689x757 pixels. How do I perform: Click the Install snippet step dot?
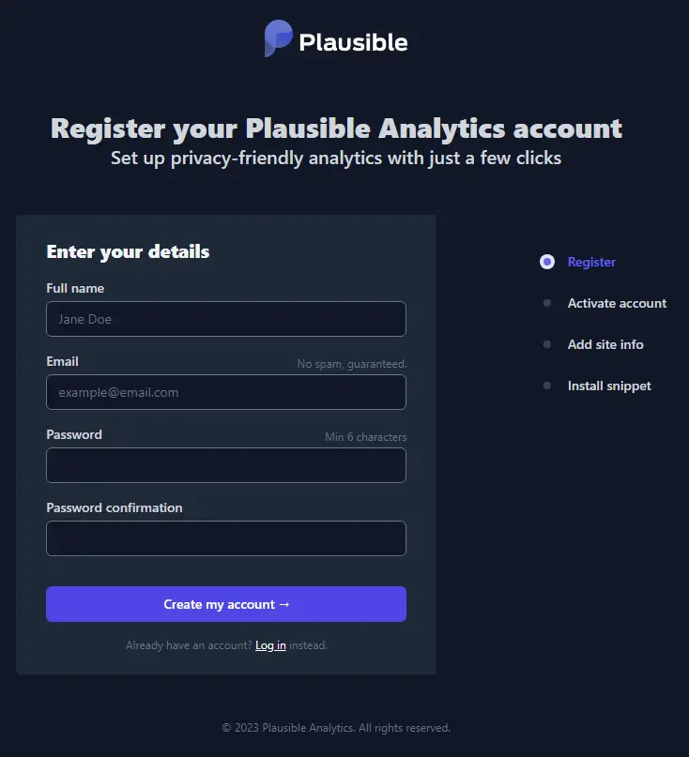547,386
